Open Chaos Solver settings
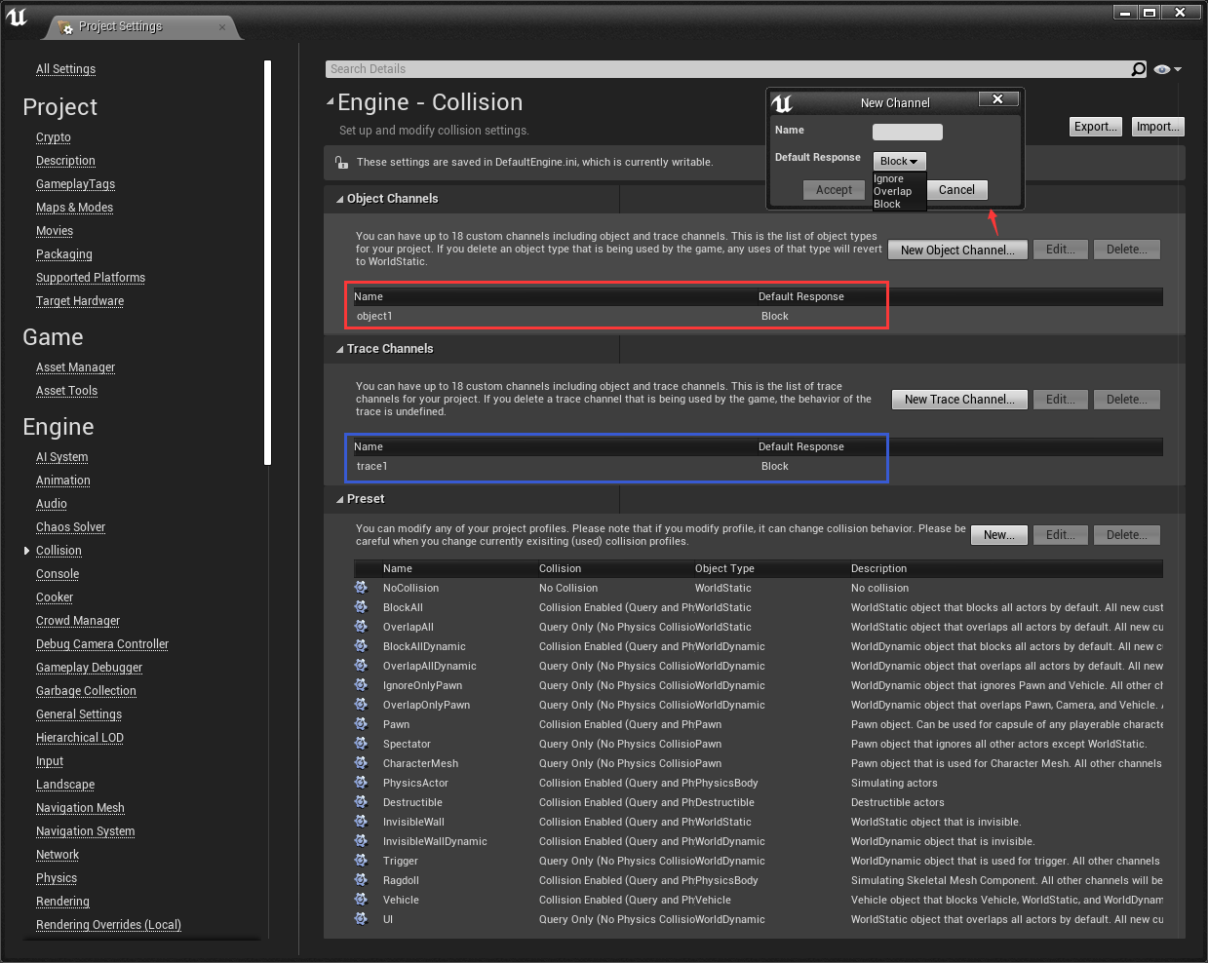Viewport: 1208px width, 963px height. [x=70, y=527]
